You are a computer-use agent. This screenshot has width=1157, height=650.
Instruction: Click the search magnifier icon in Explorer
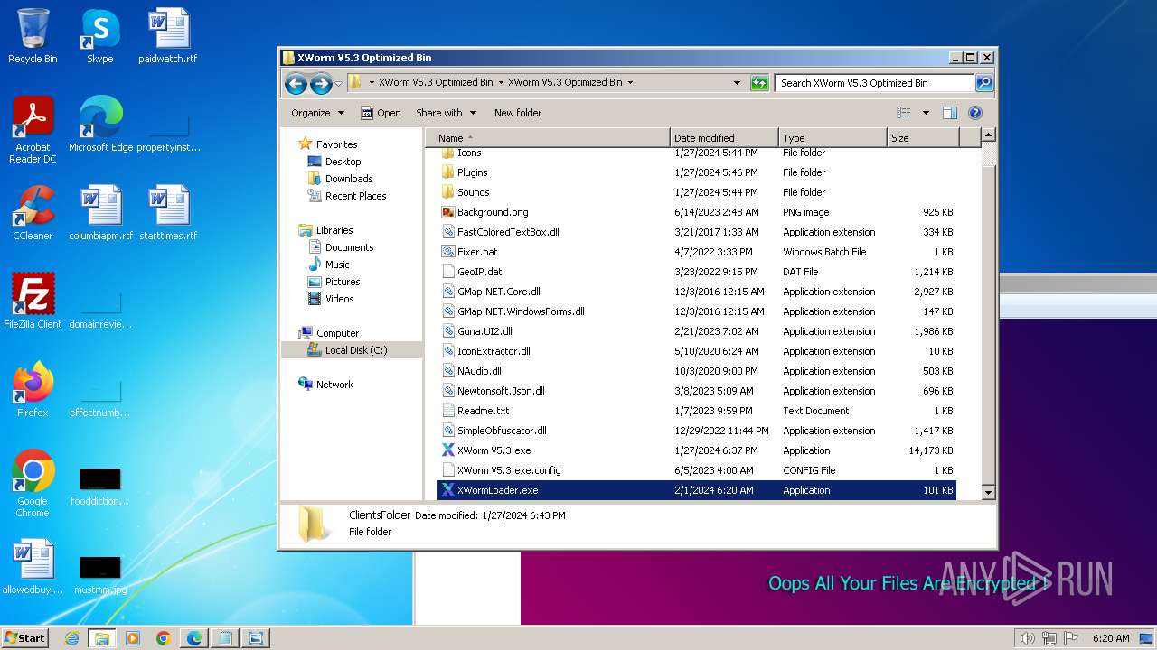[x=984, y=83]
